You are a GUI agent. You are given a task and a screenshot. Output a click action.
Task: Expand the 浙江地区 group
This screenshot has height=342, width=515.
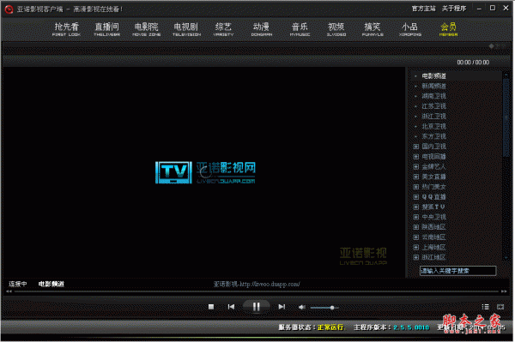[415, 257]
